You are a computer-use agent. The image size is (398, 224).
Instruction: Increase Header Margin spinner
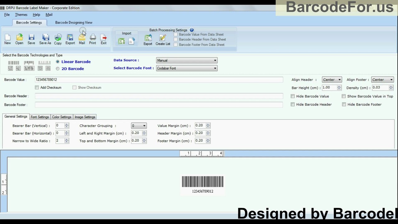click(x=208, y=132)
